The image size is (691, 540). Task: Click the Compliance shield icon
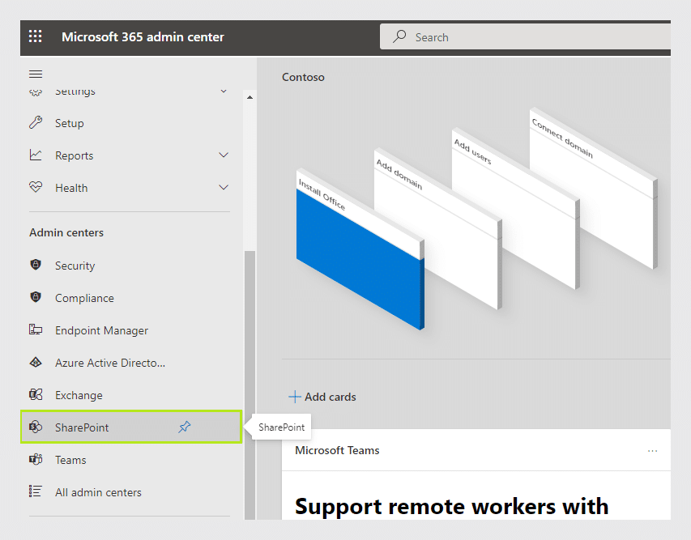click(x=36, y=297)
